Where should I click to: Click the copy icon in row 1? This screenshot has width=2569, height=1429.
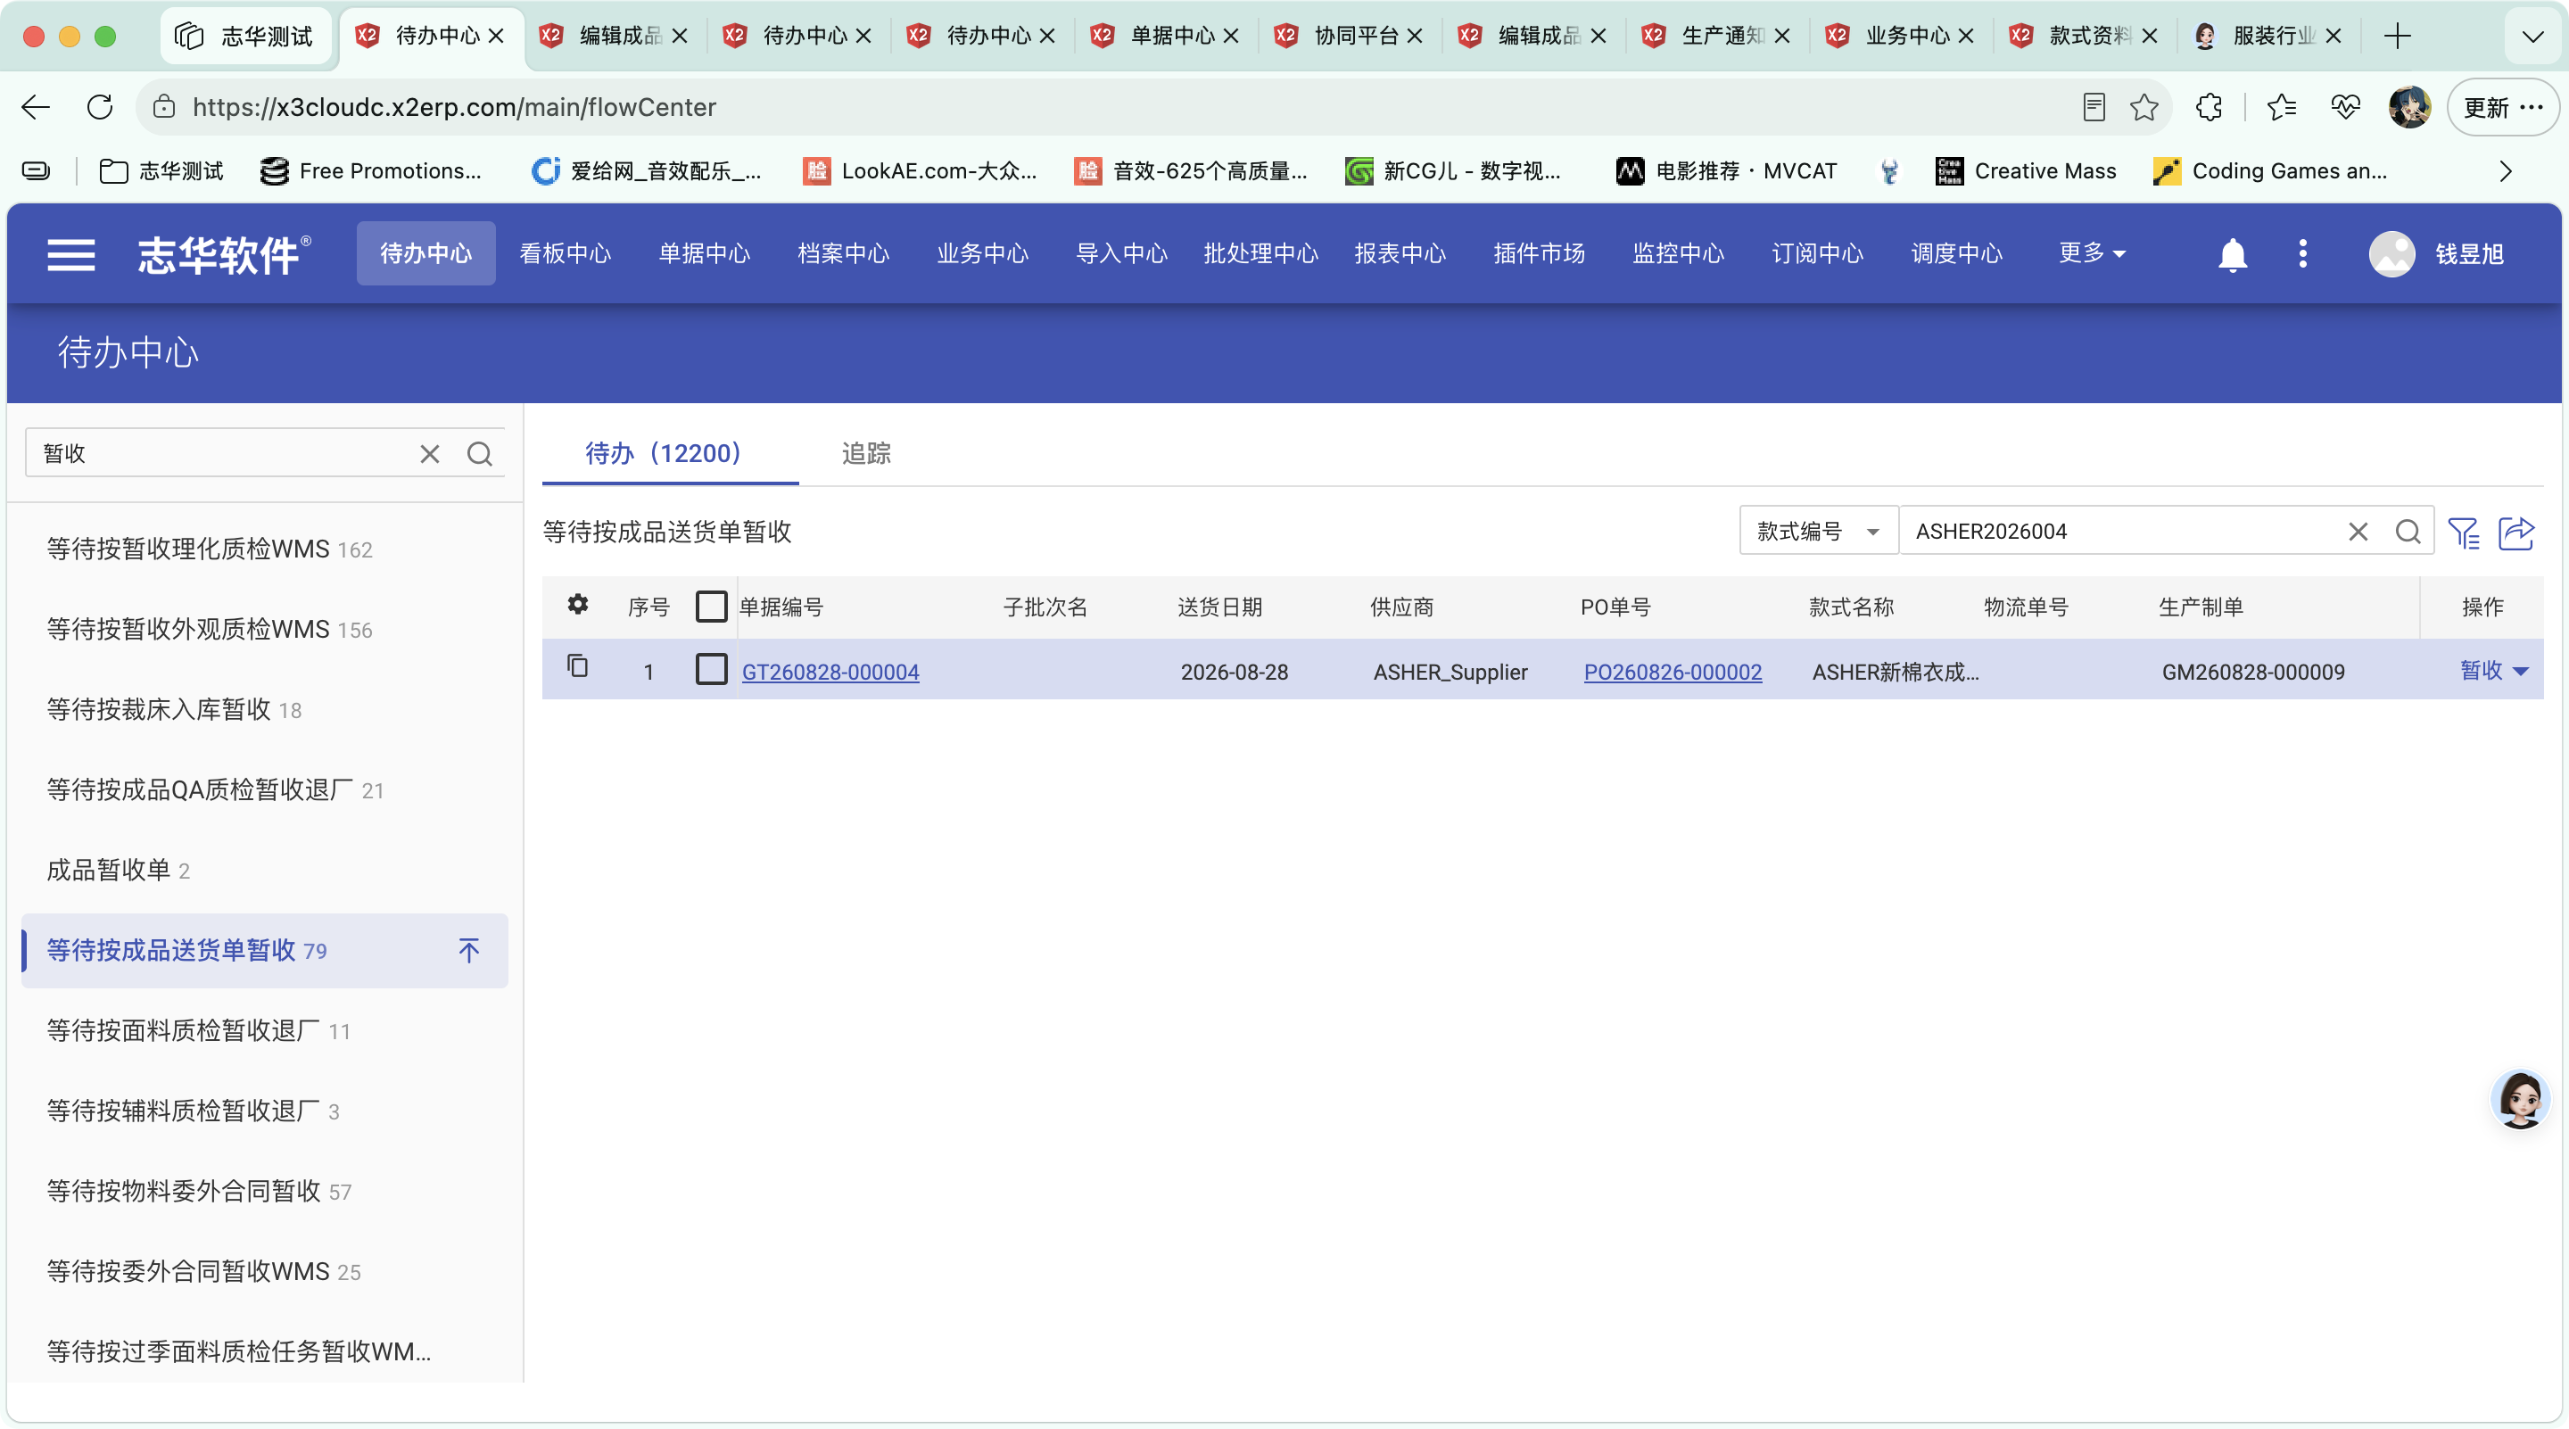click(577, 666)
